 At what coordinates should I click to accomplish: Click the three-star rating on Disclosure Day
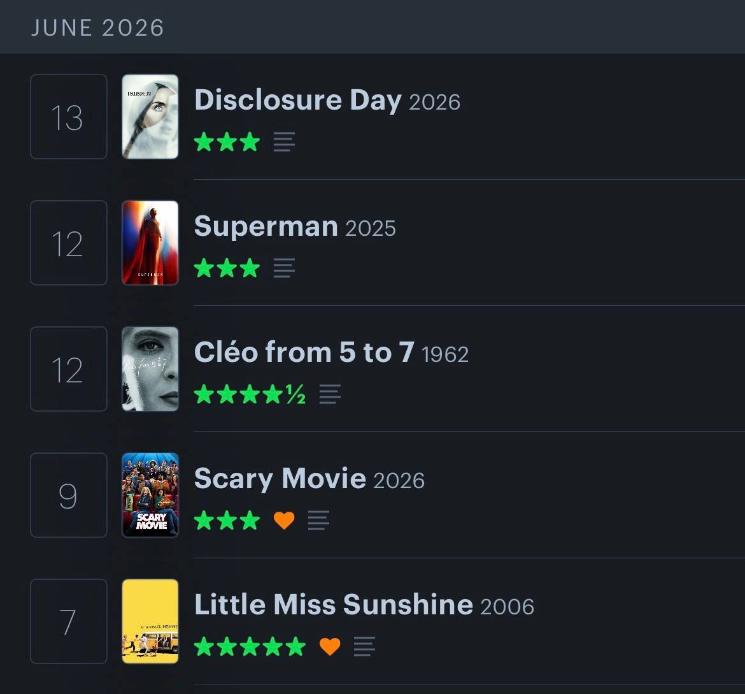(227, 141)
